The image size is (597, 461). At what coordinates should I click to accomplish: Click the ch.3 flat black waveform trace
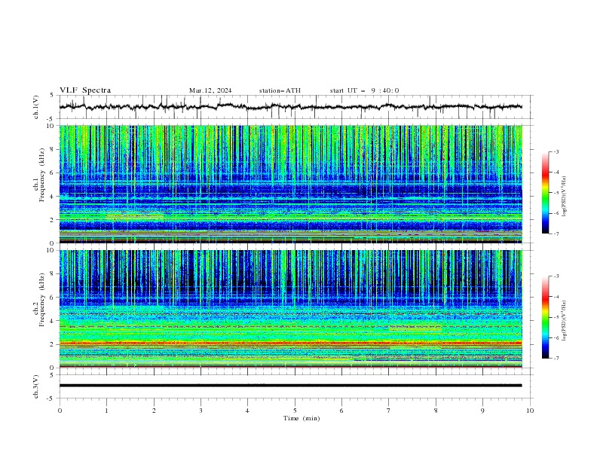point(290,386)
